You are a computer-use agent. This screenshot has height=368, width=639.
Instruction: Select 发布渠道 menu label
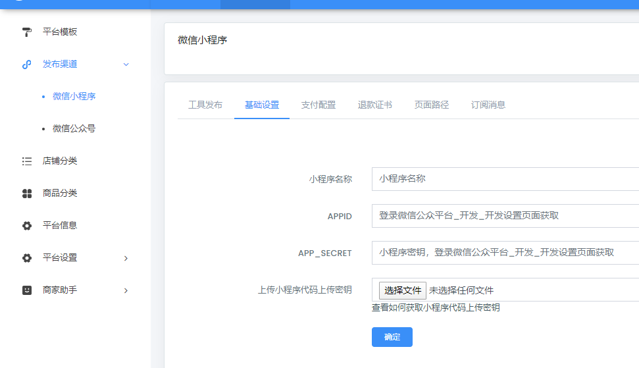coord(60,64)
